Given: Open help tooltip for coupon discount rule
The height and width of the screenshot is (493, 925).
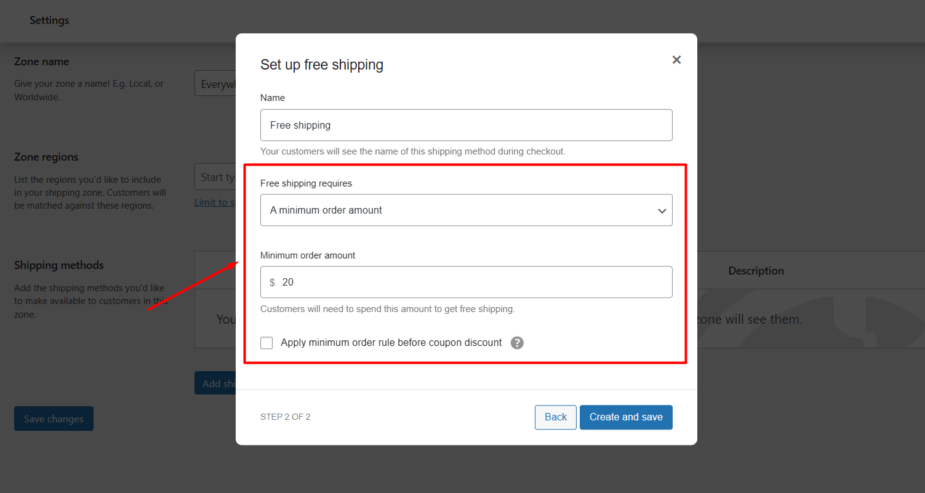Looking at the screenshot, I should (517, 343).
